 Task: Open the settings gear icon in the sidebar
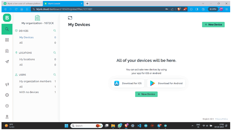pos(7,106)
